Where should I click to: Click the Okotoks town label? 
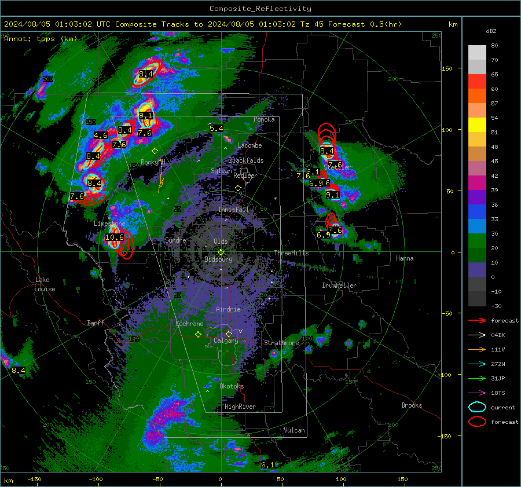pos(232,386)
